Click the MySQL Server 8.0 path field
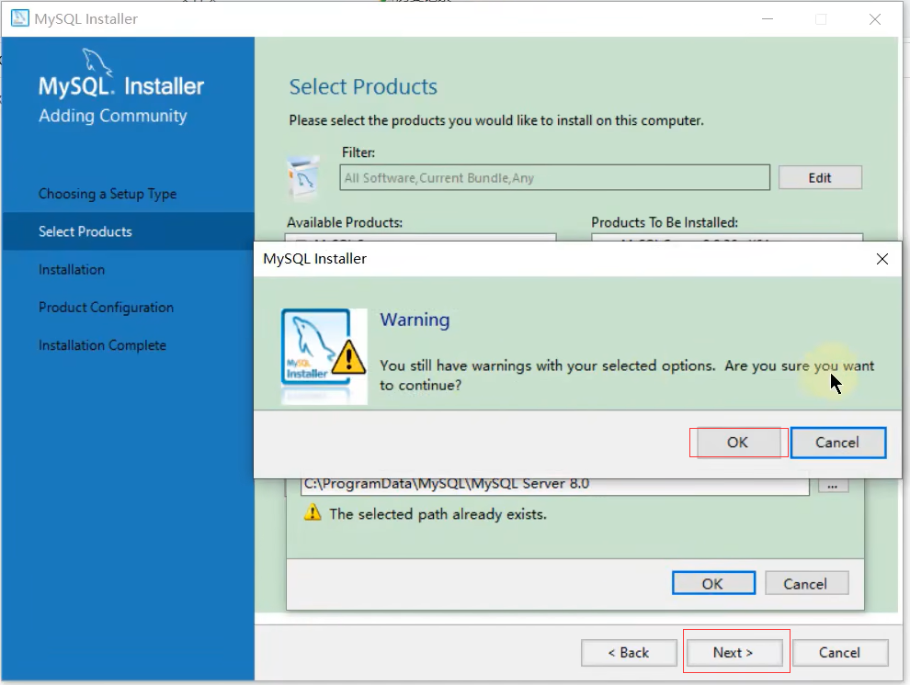The height and width of the screenshot is (685, 910). pos(554,484)
